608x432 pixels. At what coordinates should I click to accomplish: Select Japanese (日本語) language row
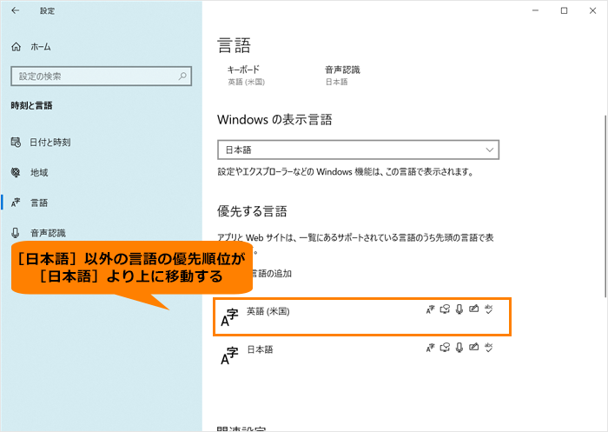point(362,355)
